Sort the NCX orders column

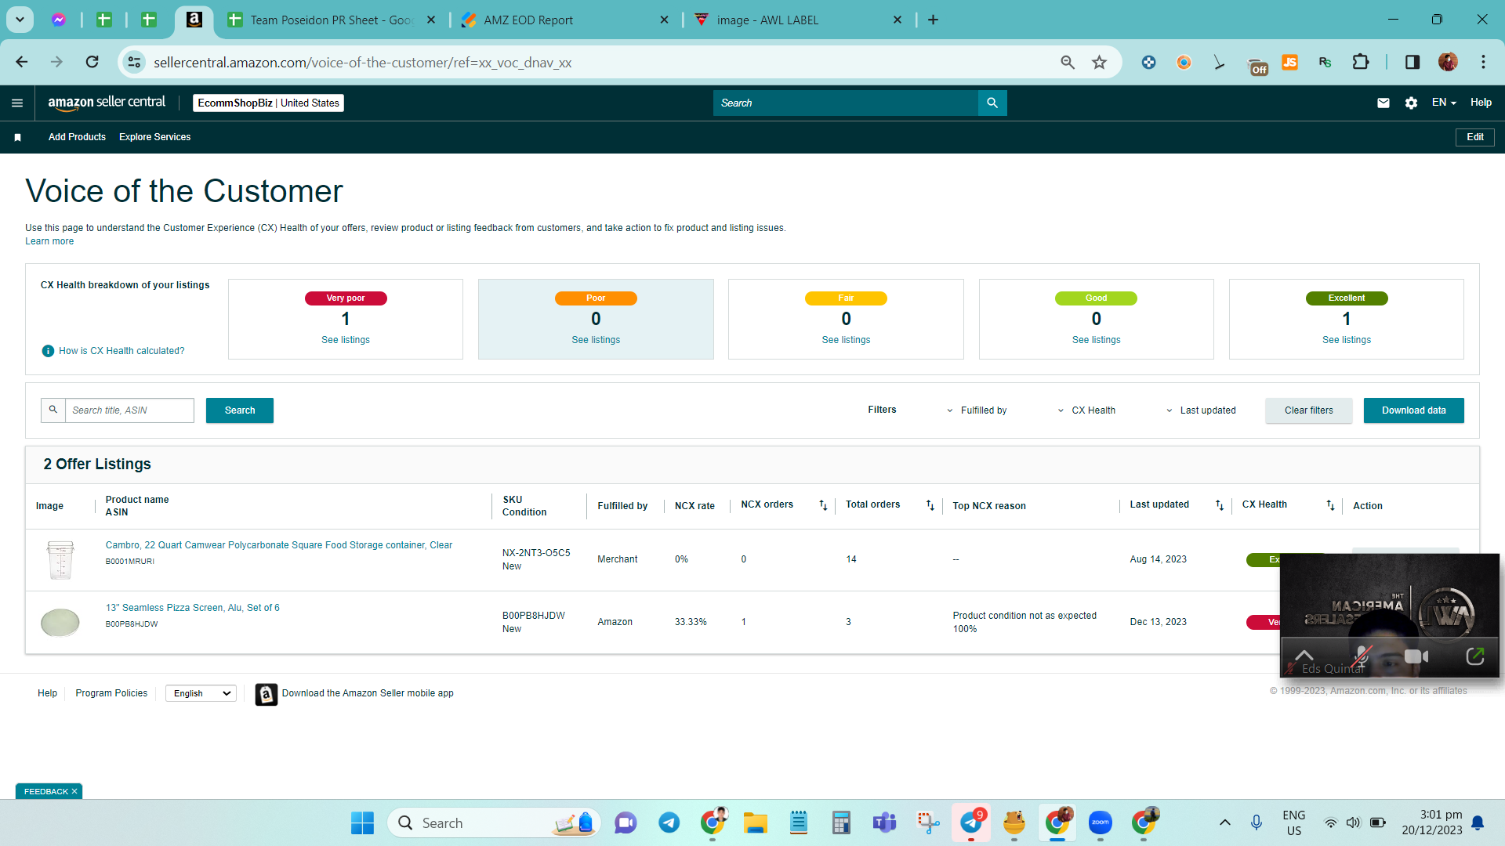(x=823, y=505)
